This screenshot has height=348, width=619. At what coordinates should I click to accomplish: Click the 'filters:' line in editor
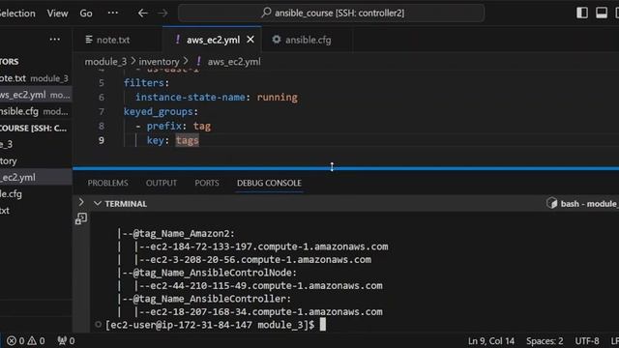click(x=146, y=83)
